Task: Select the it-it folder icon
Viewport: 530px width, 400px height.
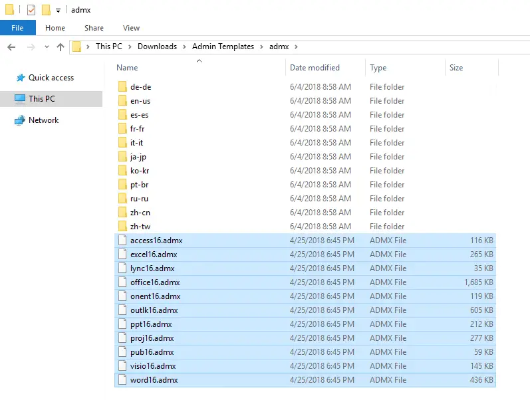Action: pos(122,142)
